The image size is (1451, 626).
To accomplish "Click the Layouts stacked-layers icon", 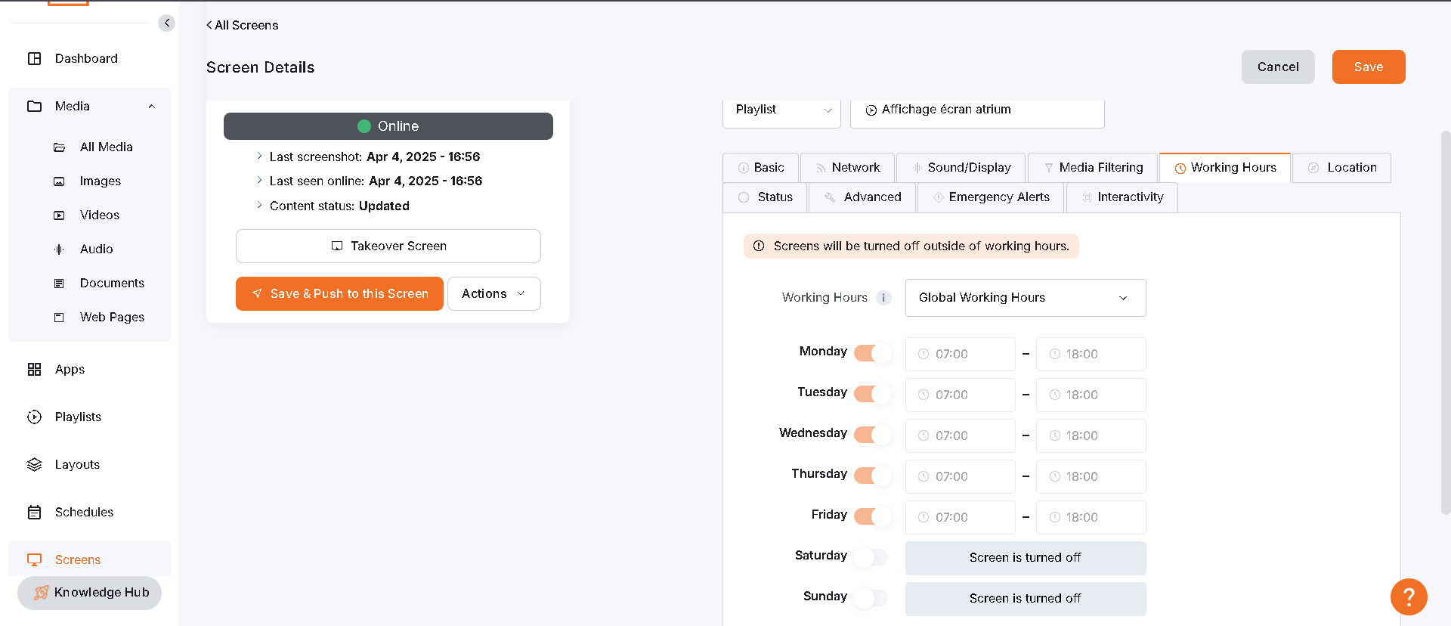I will [34, 464].
